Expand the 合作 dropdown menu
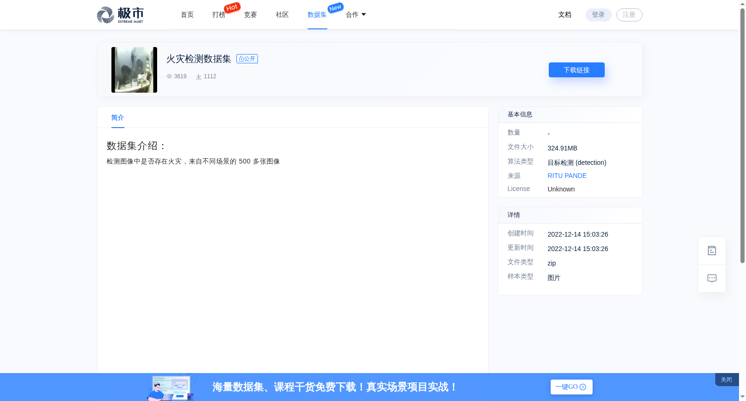 356,15
